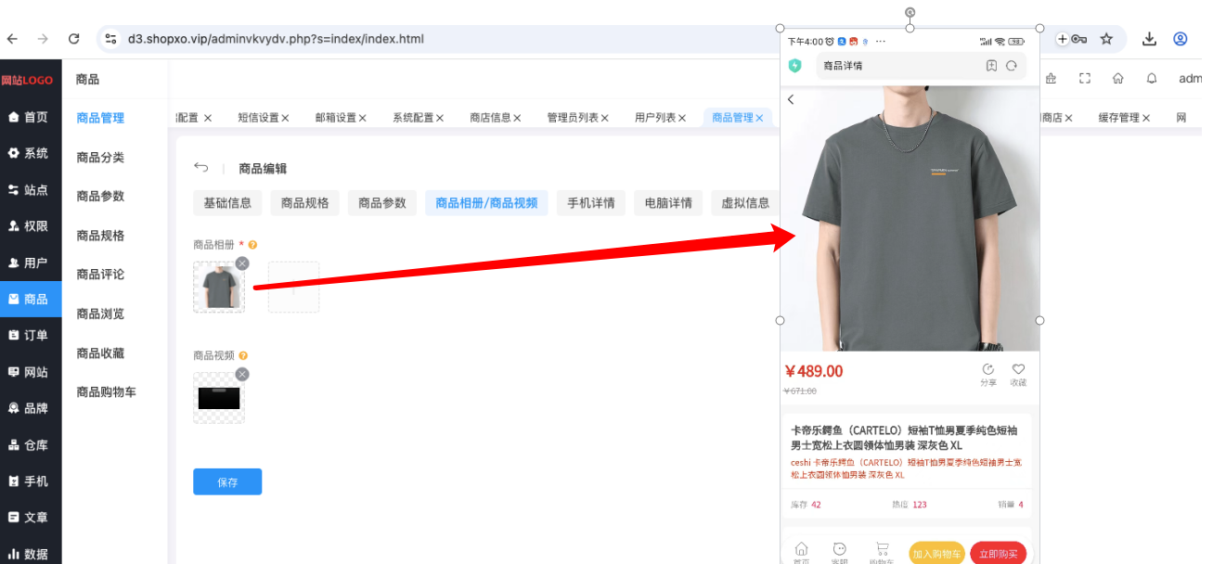1213x564 pixels.
Task: Remove the uploaded product video
Action: pyautogui.click(x=242, y=374)
